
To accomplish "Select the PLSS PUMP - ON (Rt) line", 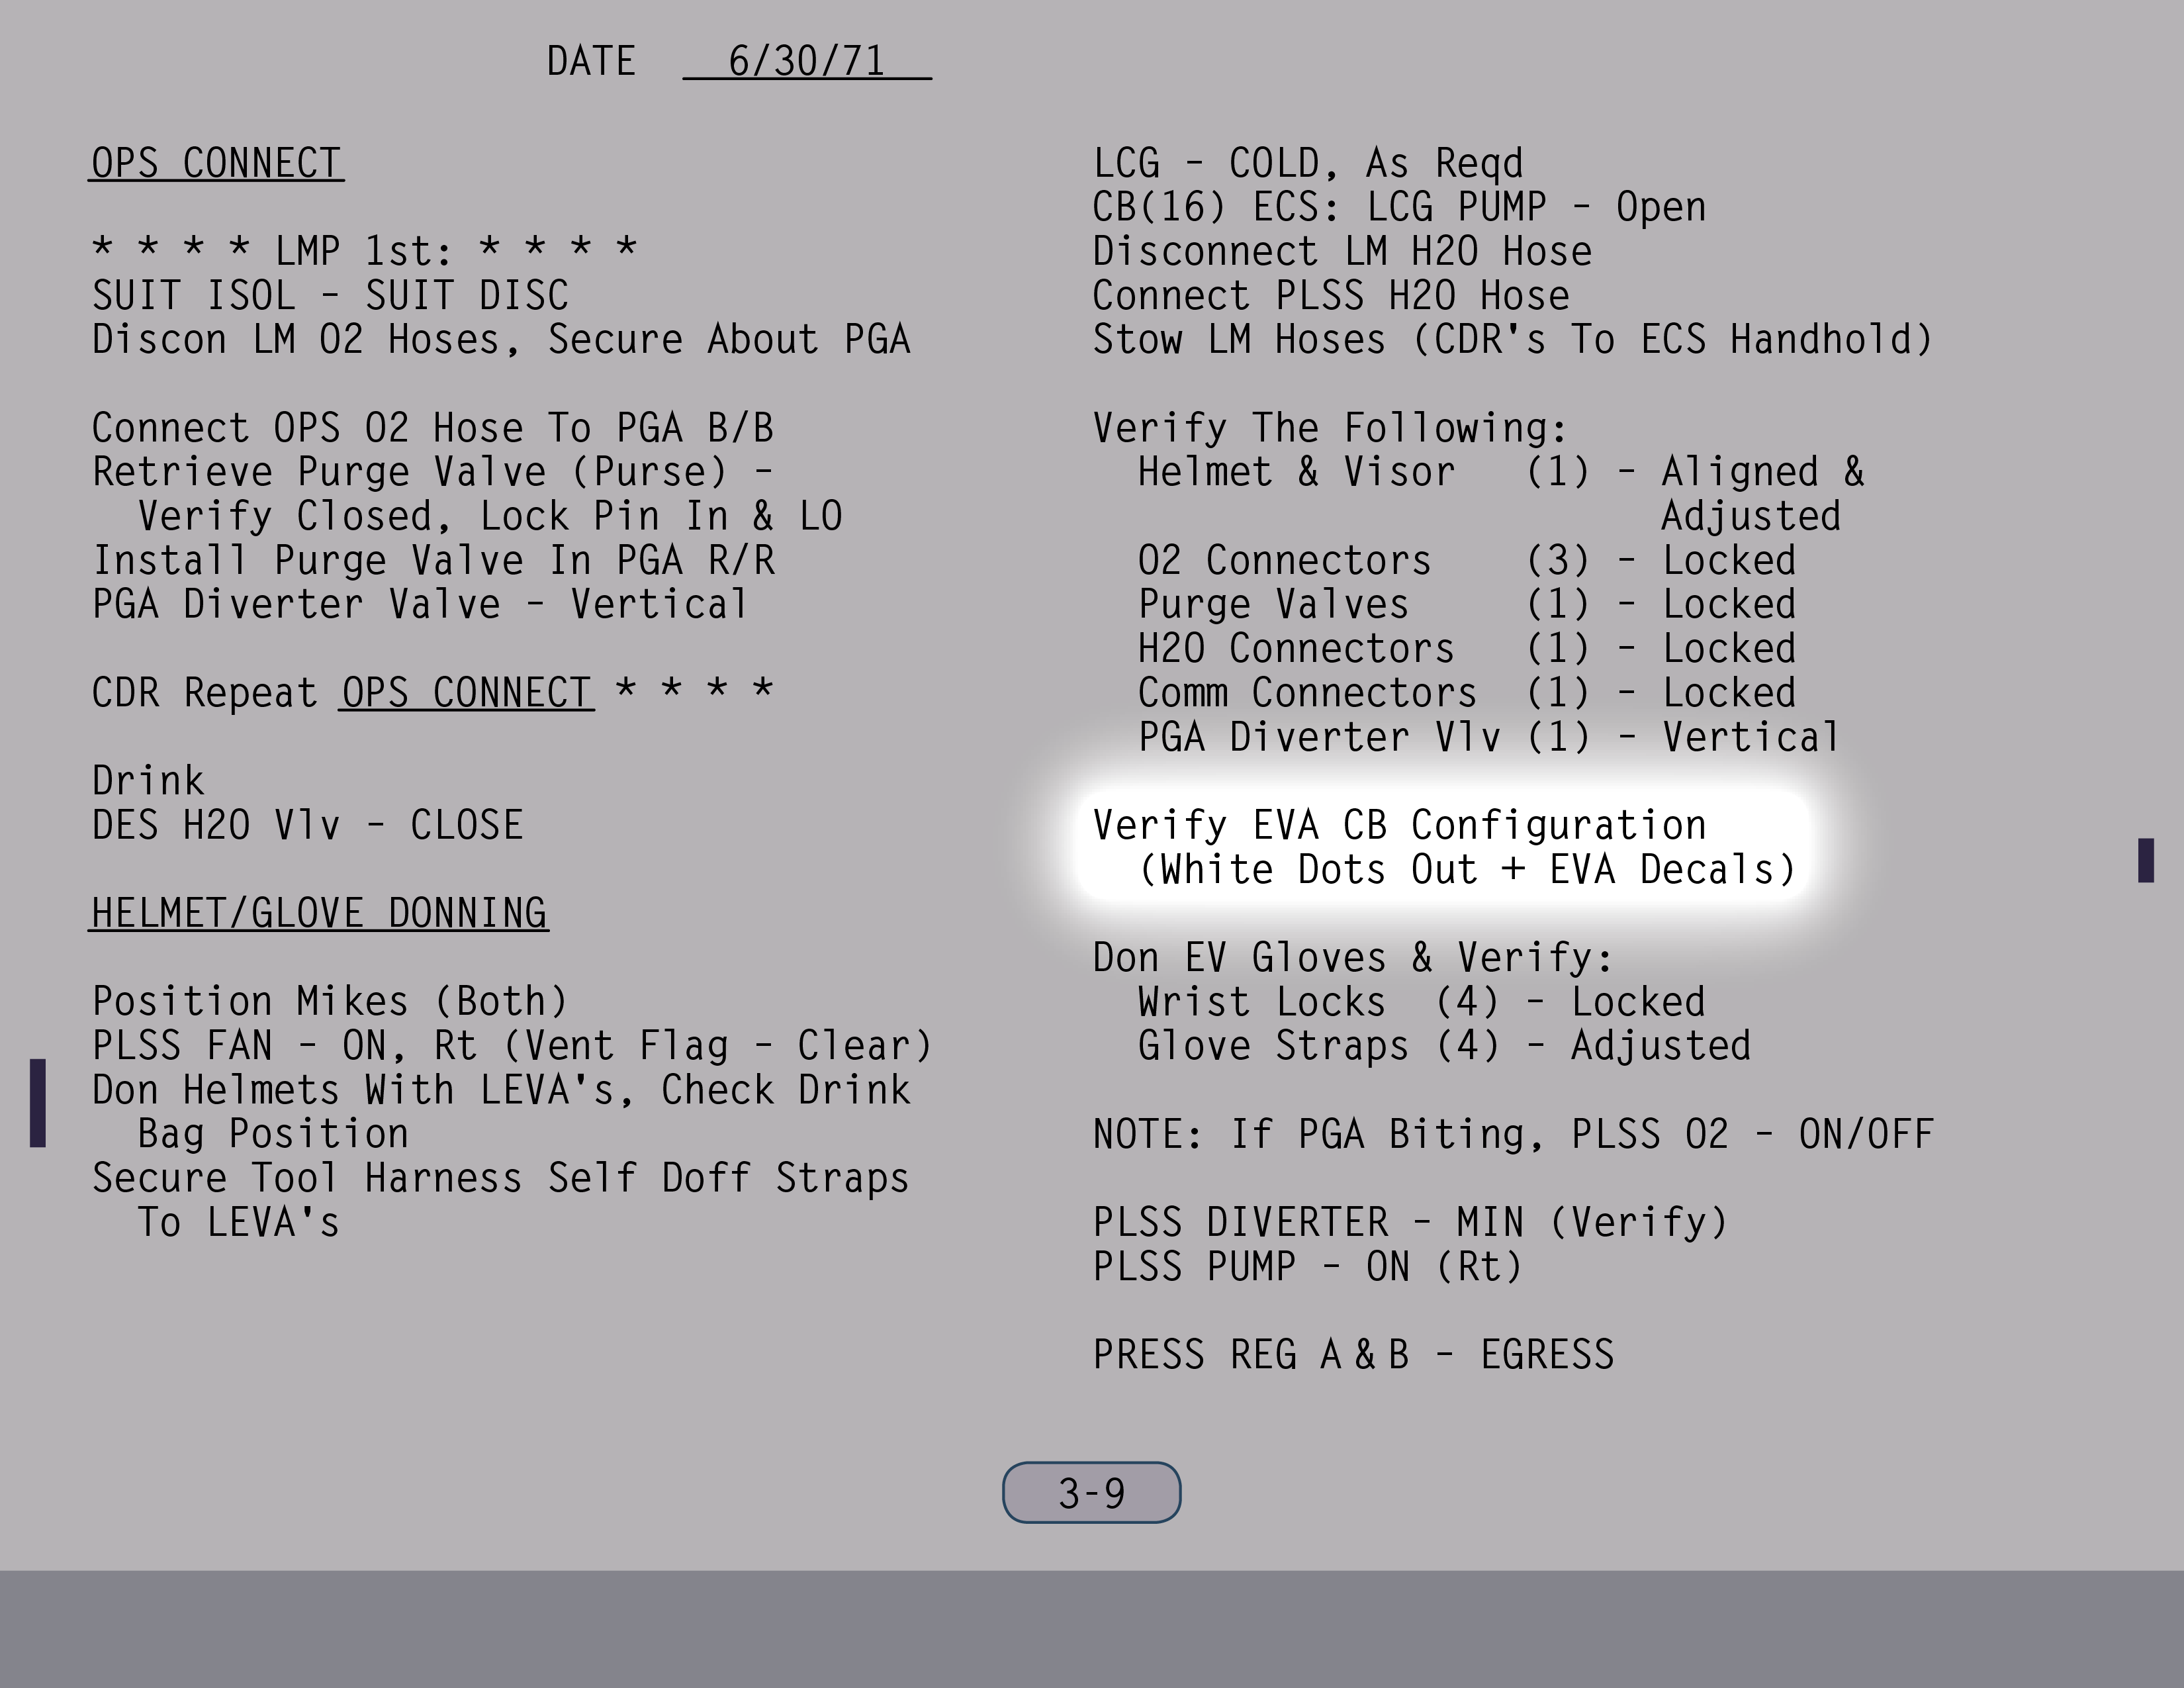I will (1306, 1267).
